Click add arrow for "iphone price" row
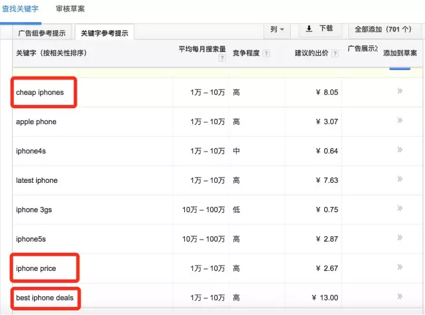The width and height of the screenshot is (425, 315). pos(400,268)
